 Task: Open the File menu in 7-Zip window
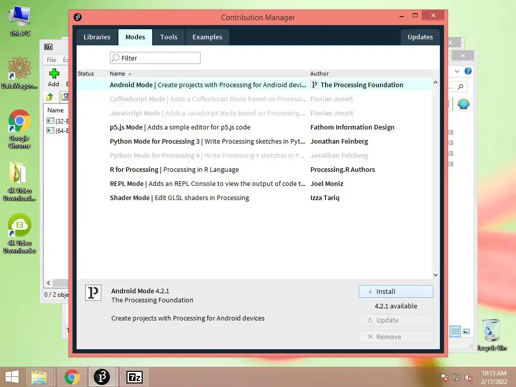click(x=51, y=60)
